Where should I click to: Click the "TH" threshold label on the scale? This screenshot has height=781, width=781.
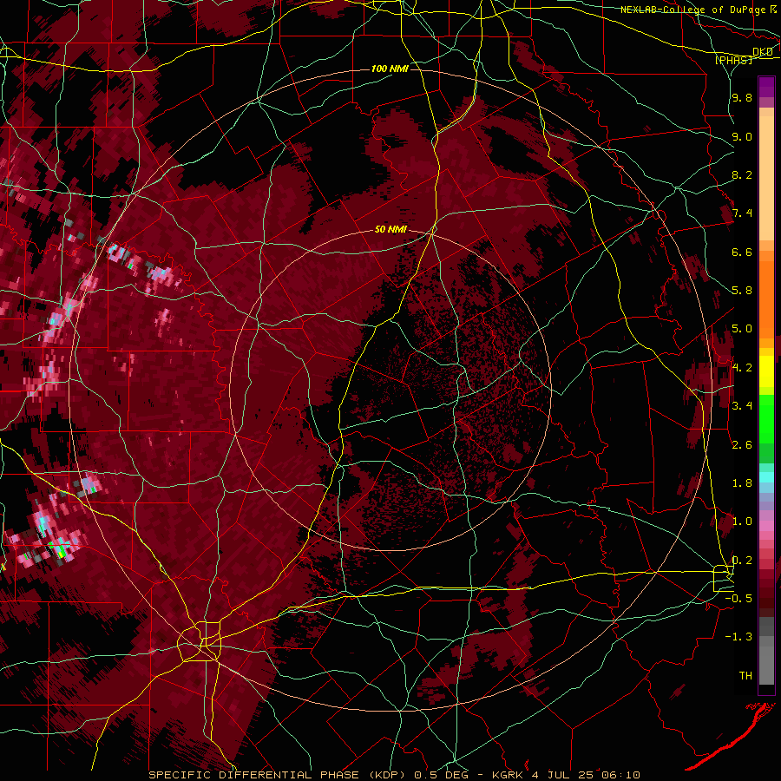click(x=745, y=676)
